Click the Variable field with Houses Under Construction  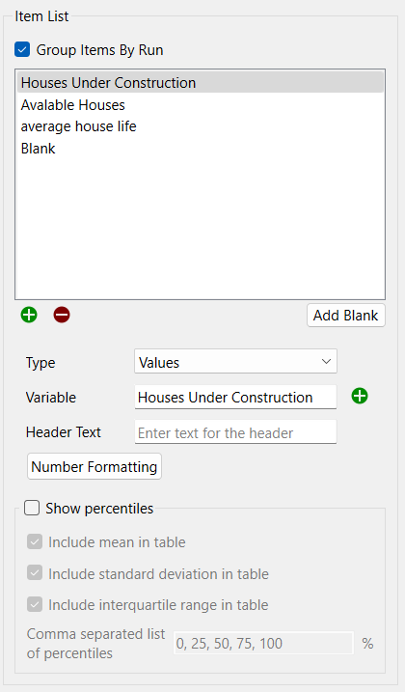click(235, 398)
